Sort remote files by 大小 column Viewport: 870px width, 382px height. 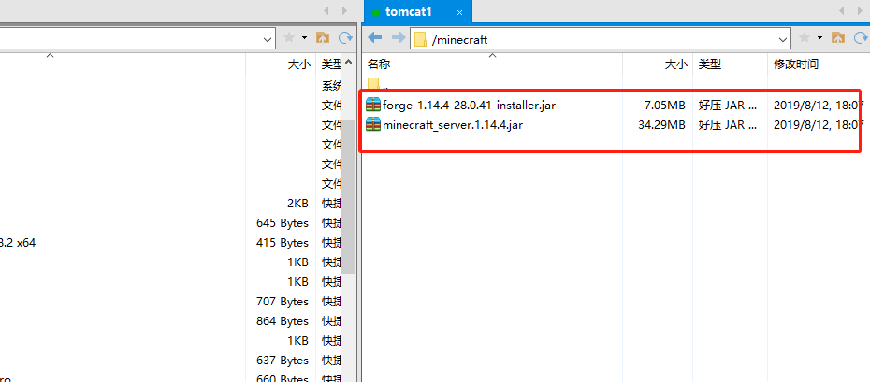click(675, 64)
